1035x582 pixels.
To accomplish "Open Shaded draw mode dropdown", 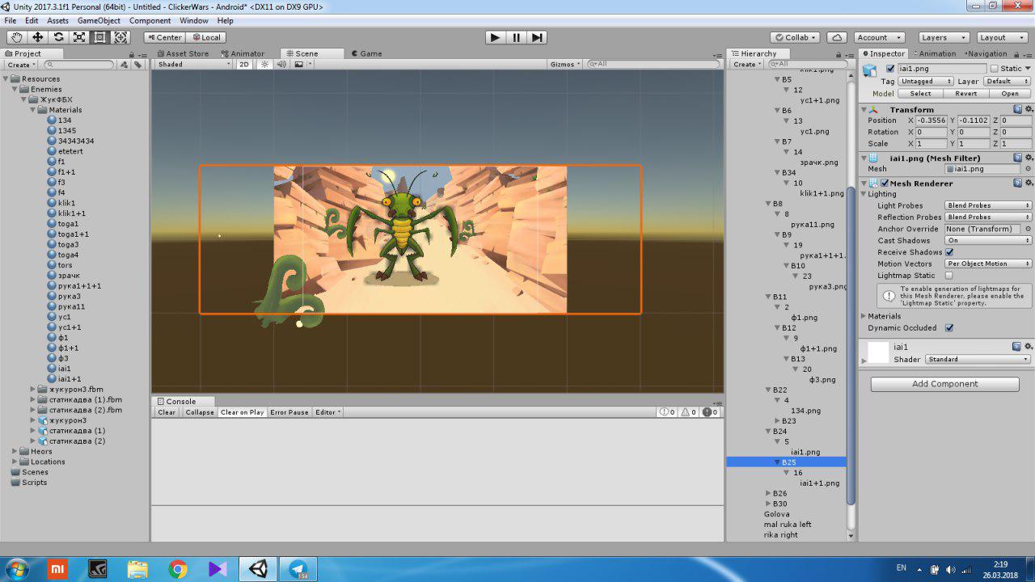I will [193, 64].
